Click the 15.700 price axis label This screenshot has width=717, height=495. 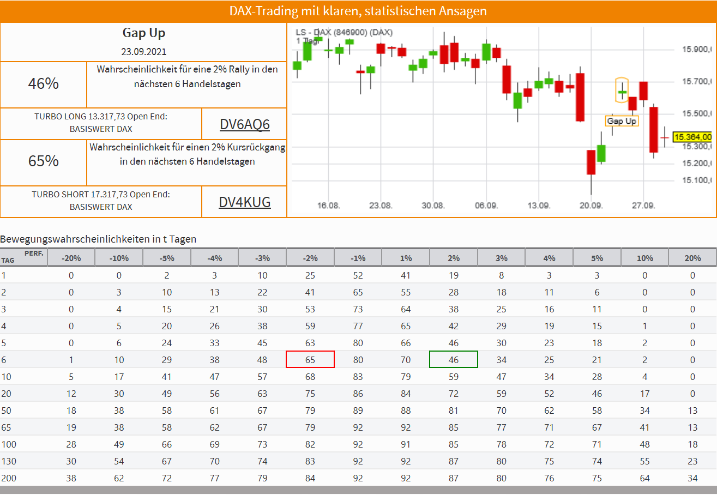click(x=698, y=81)
